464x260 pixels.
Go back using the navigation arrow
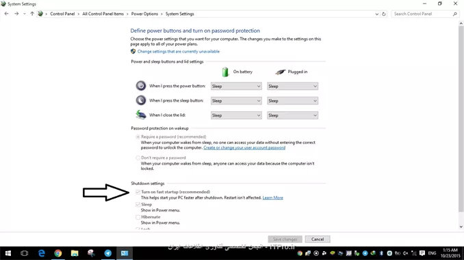(7, 14)
